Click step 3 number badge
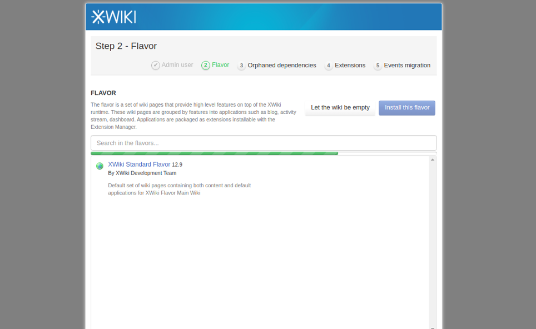Viewport: 536px width, 329px height. (241, 65)
